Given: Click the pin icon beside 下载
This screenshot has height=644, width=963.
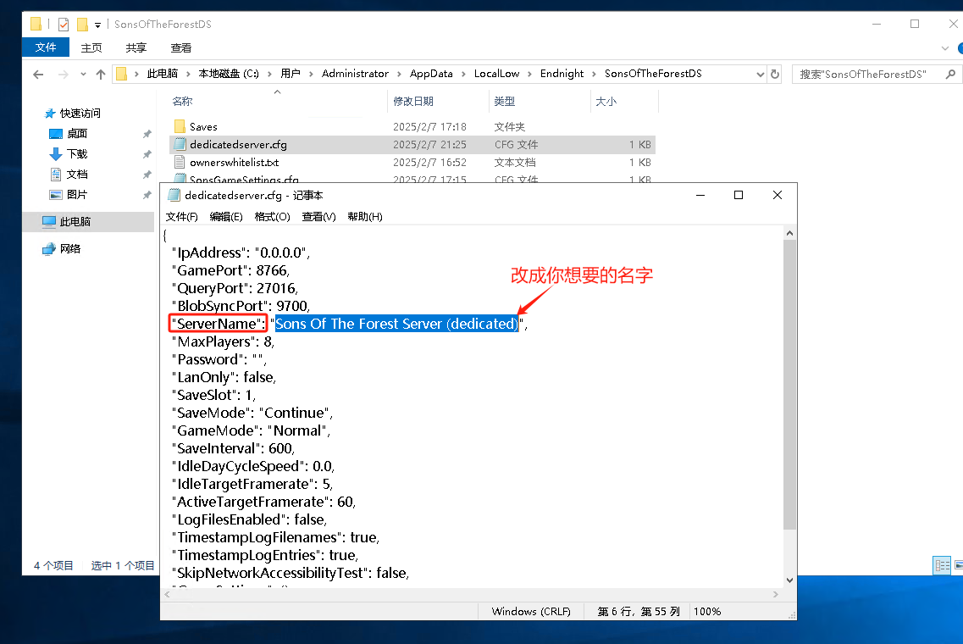Looking at the screenshot, I should point(147,154).
